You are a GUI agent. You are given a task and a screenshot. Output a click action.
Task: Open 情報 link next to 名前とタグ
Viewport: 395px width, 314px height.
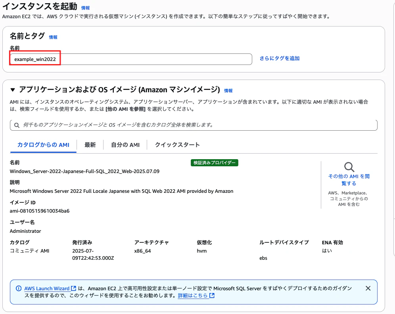tap(53, 37)
